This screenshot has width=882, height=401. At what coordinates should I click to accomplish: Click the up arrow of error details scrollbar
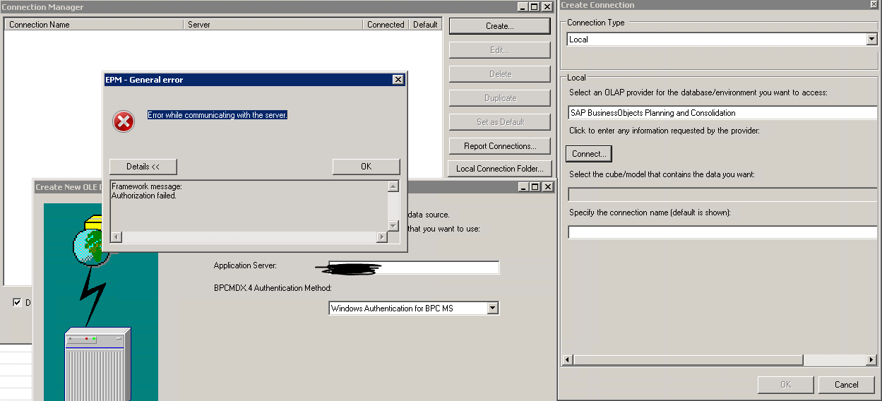(x=393, y=186)
